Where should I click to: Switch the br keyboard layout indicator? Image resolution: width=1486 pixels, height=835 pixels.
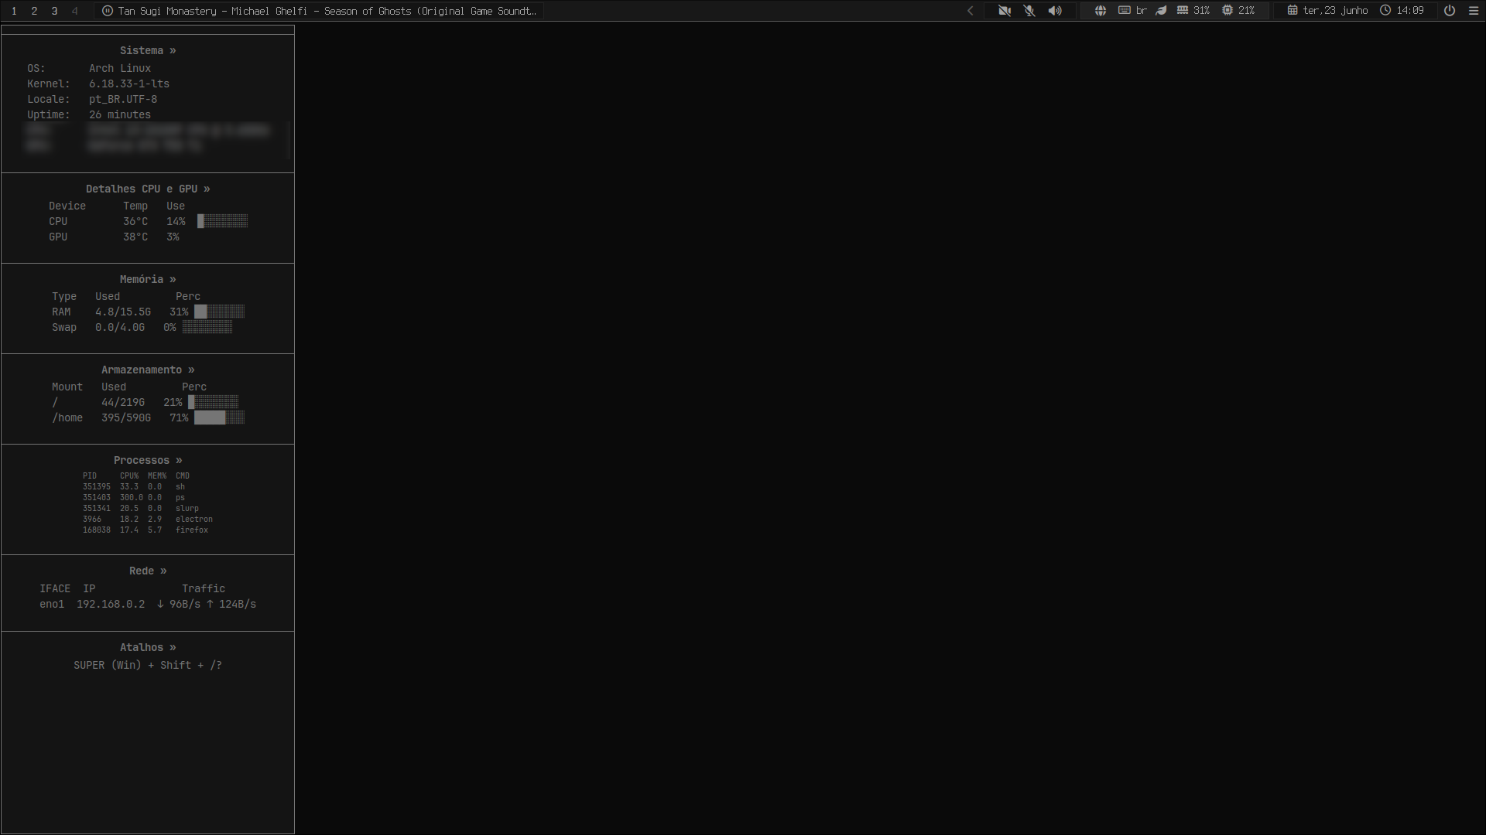point(1132,11)
